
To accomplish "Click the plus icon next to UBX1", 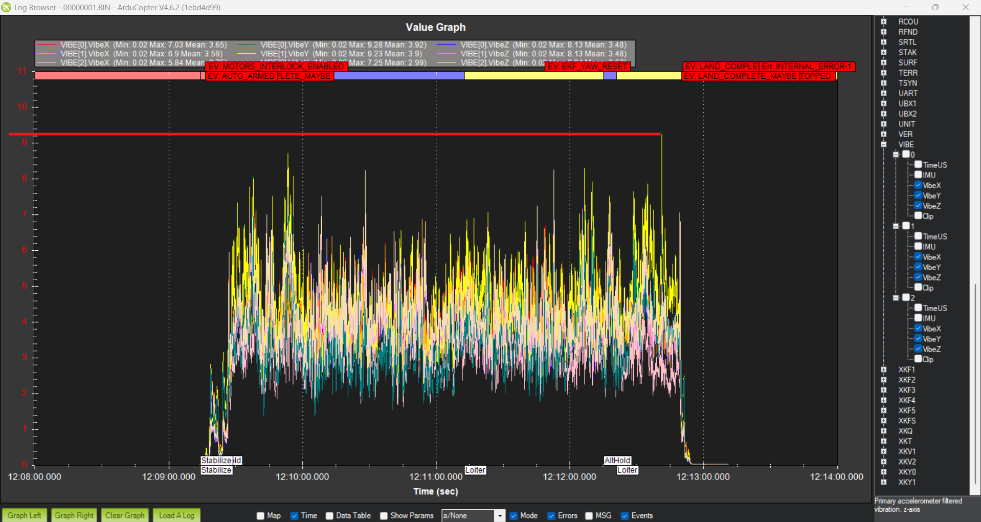I will click(x=883, y=103).
